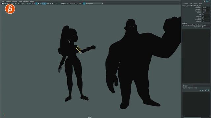This screenshot has width=211, height=118.
Task: Open the Show menu in the Channel Box
Action: [201, 4]
